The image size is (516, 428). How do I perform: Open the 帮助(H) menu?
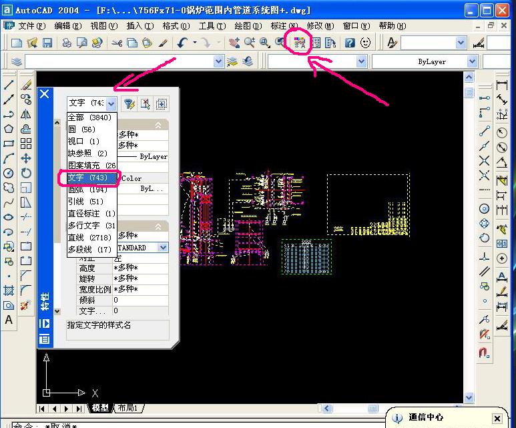click(x=393, y=25)
